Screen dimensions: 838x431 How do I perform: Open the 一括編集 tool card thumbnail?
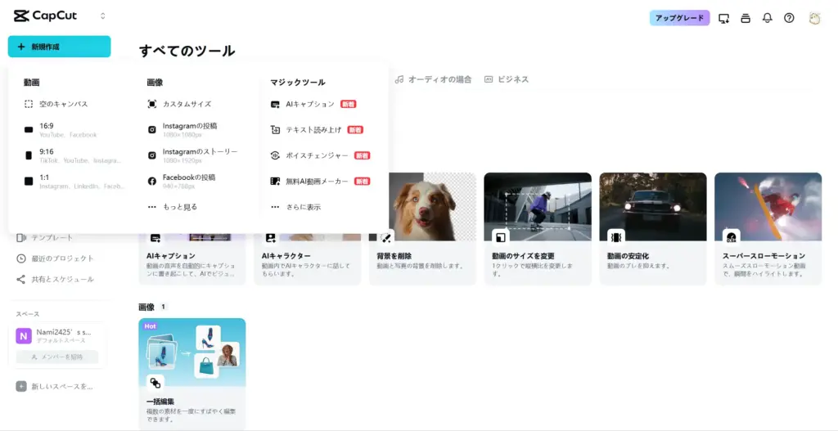192,352
